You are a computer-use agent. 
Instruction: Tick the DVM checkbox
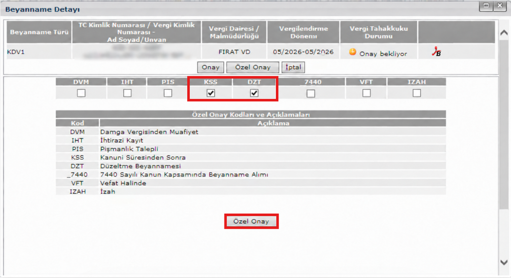pyautogui.click(x=81, y=93)
